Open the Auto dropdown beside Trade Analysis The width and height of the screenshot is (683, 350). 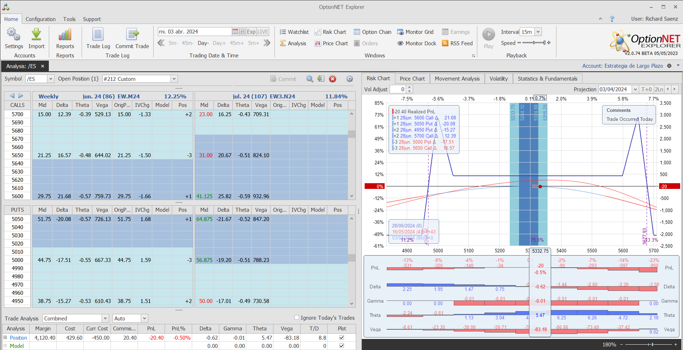(144, 318)
